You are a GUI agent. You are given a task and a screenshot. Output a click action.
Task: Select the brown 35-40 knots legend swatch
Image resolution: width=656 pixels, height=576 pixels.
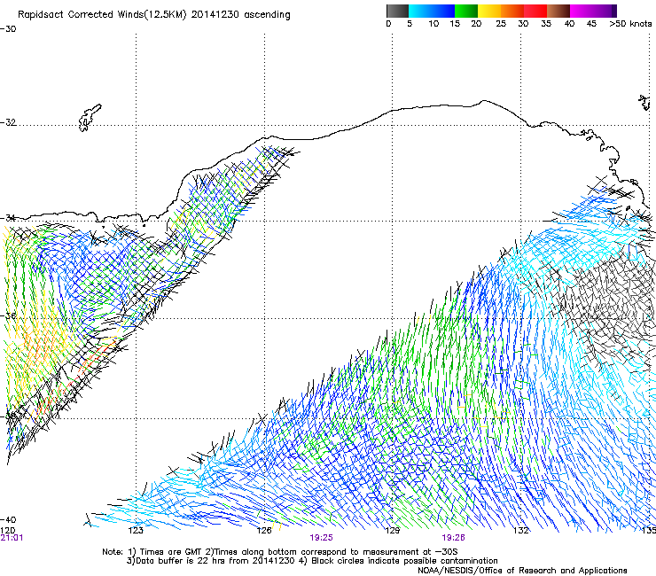pyautogui.click(x=558, y=11)
